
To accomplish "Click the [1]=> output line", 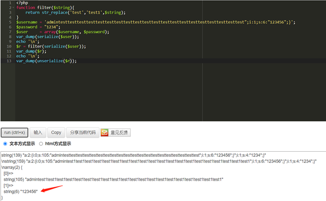I will click(x=8, y=186).
